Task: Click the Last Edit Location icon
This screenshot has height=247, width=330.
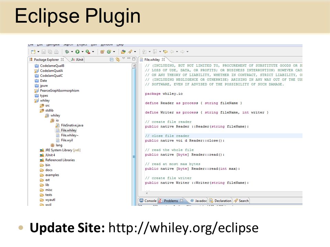Action: coord(165,52)
